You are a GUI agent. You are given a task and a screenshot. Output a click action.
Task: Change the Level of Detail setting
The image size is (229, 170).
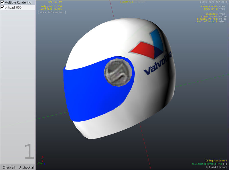pos(210,22)
